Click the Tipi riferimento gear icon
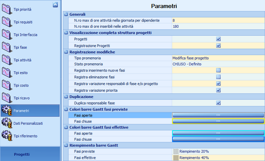The height and width of the screenshot is (161, 265). 7,136
